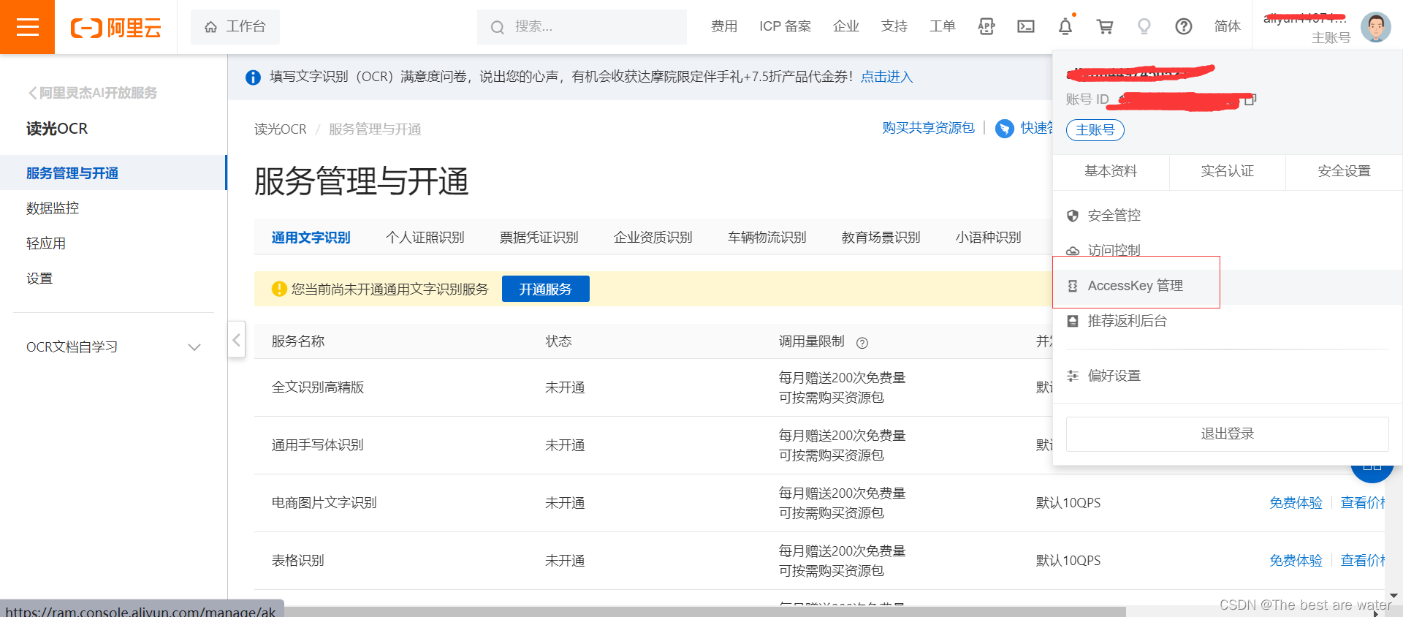The height and width of the screenshot is (617, 1403).
Task: Click 免费体验 for 电商图片文字识别
Action: pyautogui.click(x=1296, y=503)
